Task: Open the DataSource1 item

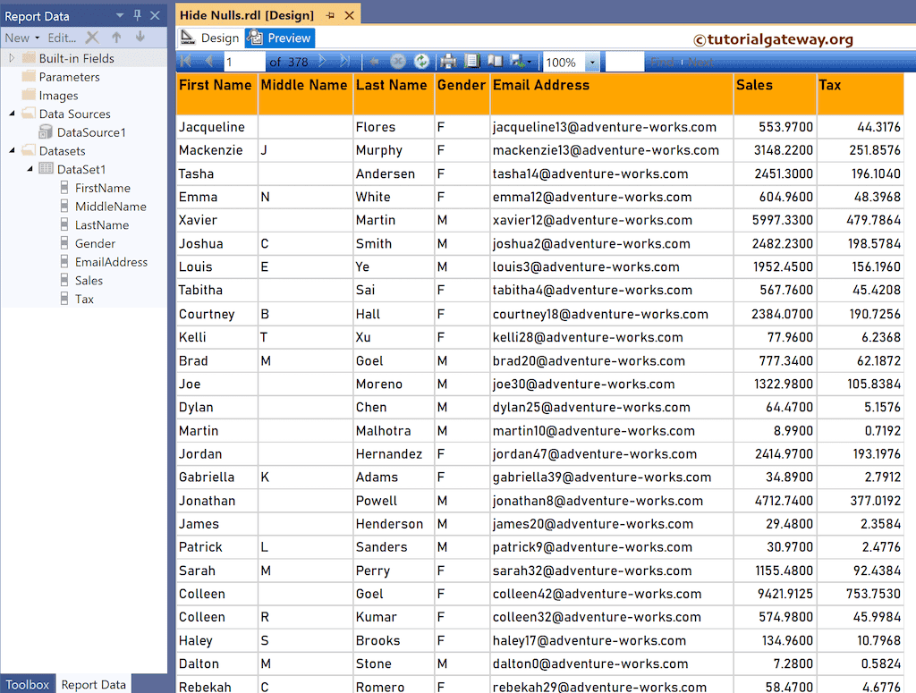Action: pos(90,132)
